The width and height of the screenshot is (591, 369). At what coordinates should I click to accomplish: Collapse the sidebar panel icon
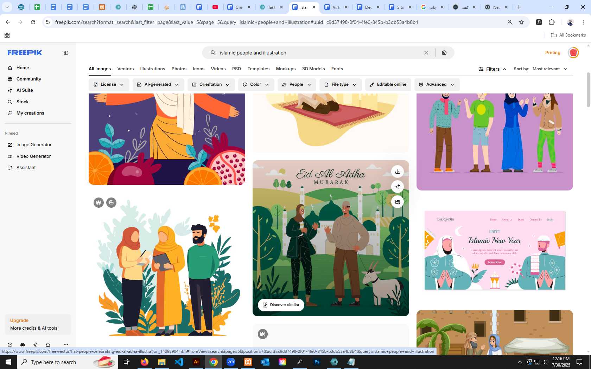point(66,53)
